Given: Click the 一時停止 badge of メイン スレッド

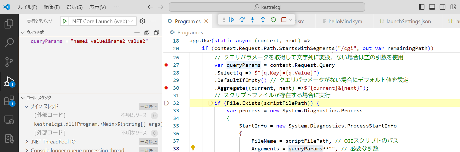Looking at the screenshot, I should [x=149, y=106].
